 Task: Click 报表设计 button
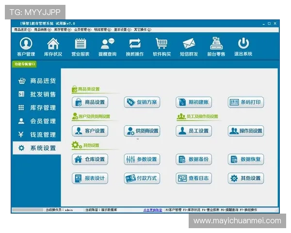90,178
